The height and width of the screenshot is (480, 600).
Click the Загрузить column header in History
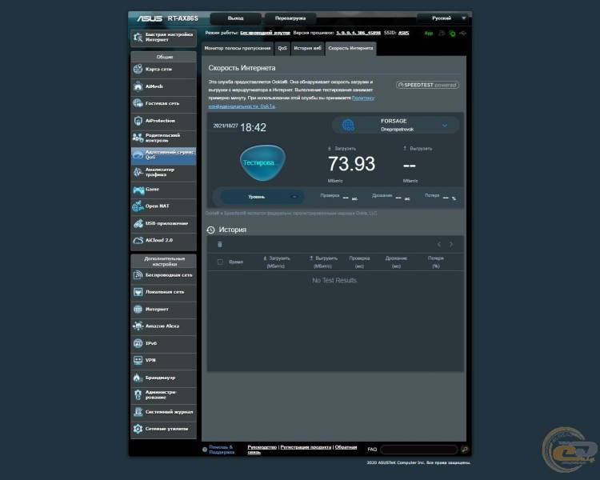click(x=276, y=262)
